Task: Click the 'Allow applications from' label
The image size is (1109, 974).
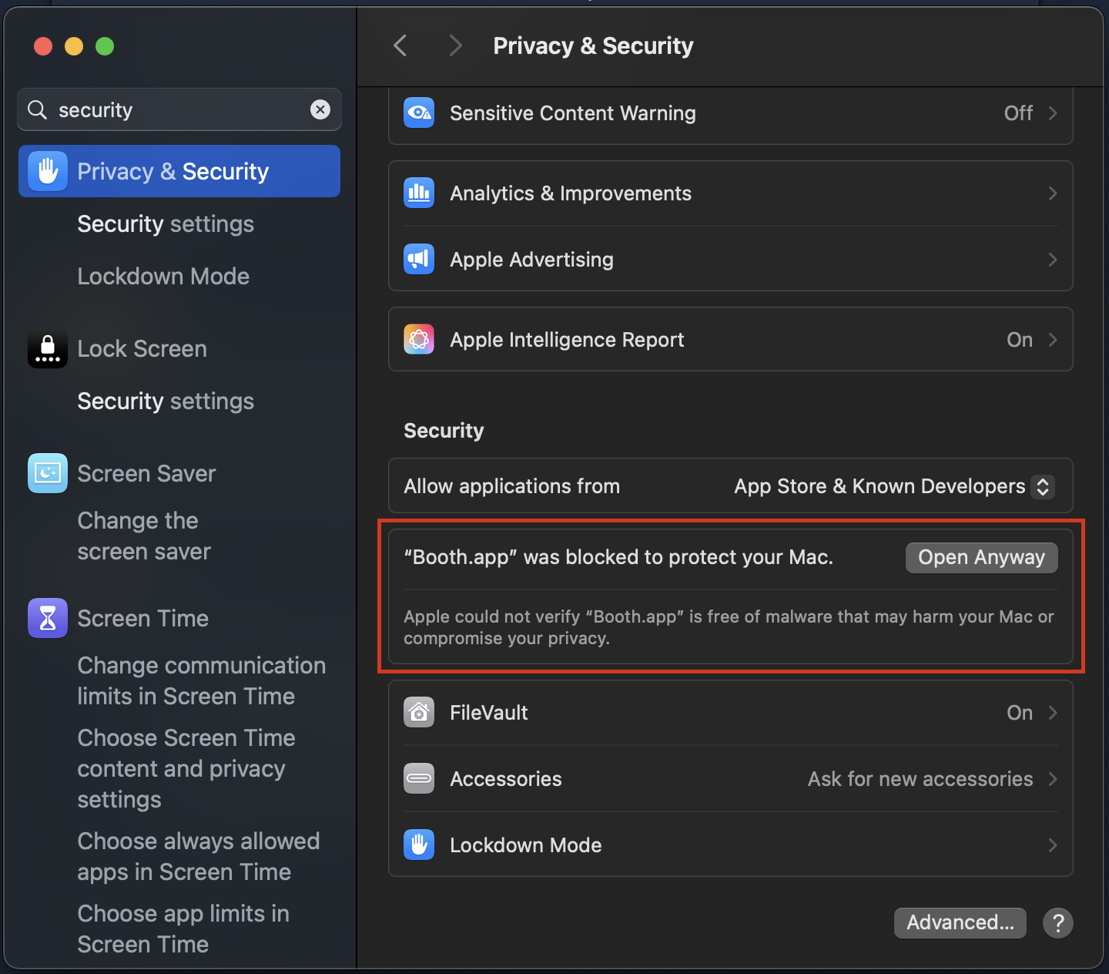Action: [x=511, y=486]
